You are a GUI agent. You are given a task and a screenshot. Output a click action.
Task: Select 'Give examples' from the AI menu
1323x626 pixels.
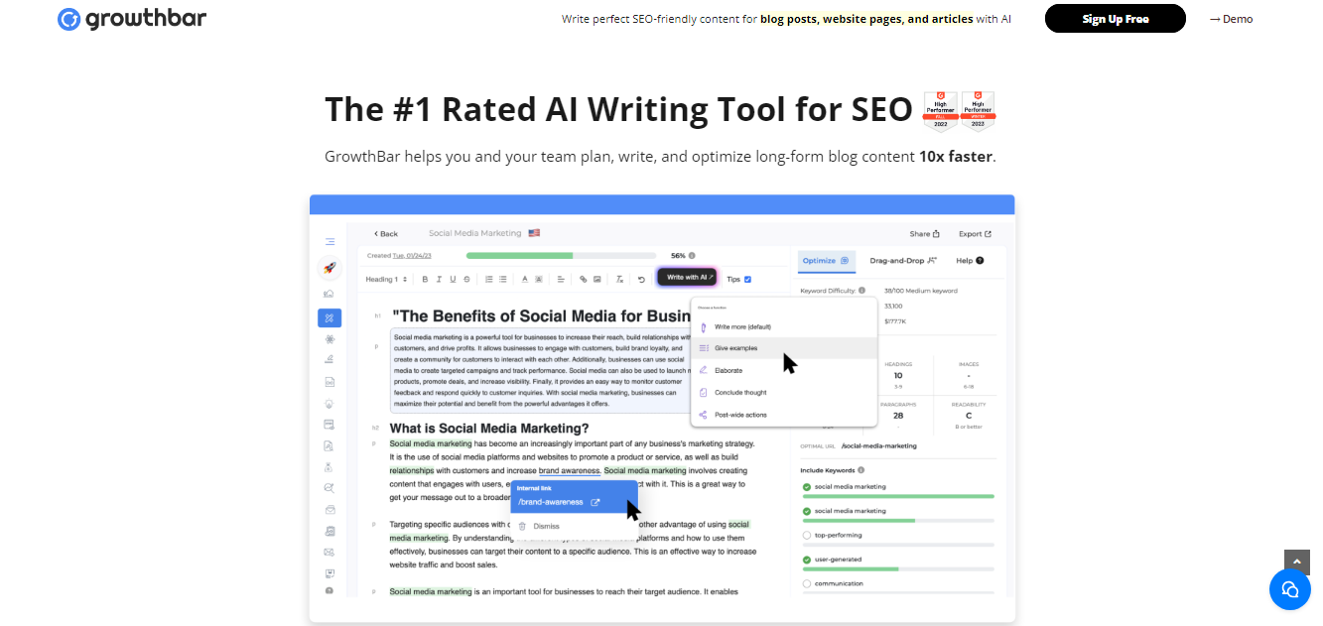pyautogui.click(x=735, y=348)
